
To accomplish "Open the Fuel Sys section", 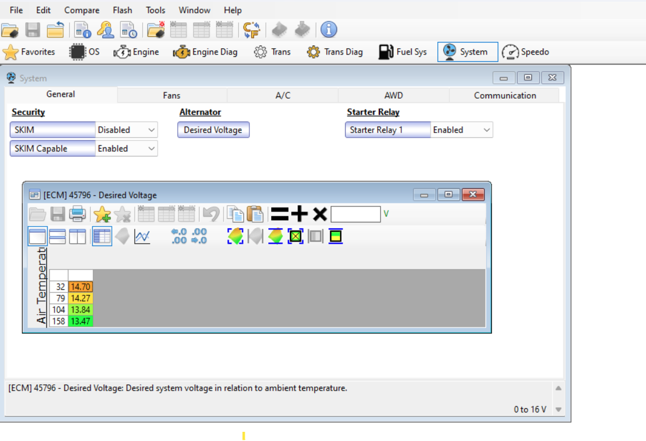I will tap(403, 52).
